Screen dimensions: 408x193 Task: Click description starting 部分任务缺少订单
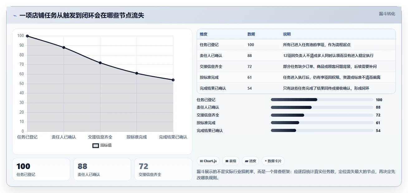330,67
